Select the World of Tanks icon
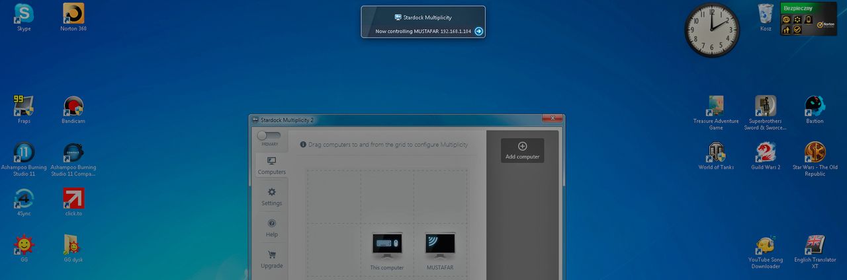Screen dimensions: 847x280 [x=716, y=157]
